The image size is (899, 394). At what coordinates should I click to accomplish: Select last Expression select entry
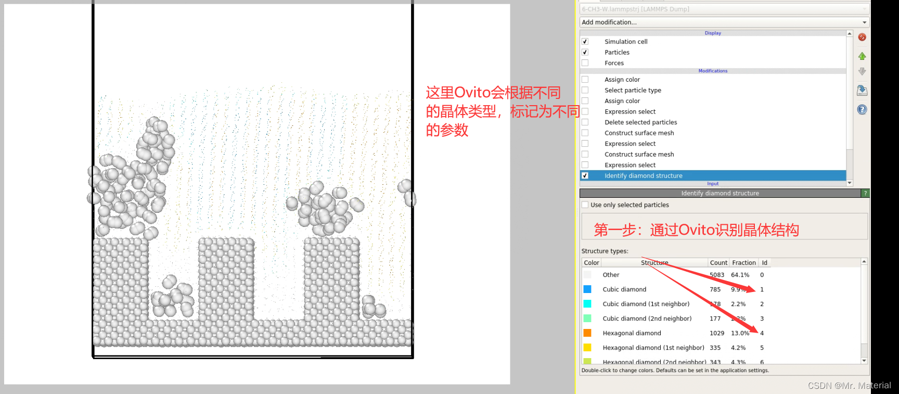pyautogui.click(x=630, y=165)
